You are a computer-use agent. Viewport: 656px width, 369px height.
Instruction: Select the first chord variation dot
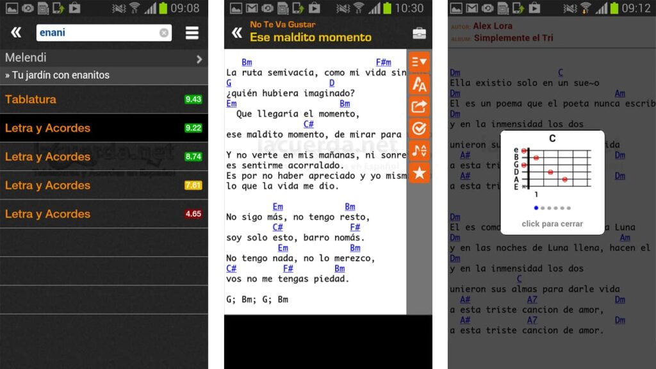[536, 208]
